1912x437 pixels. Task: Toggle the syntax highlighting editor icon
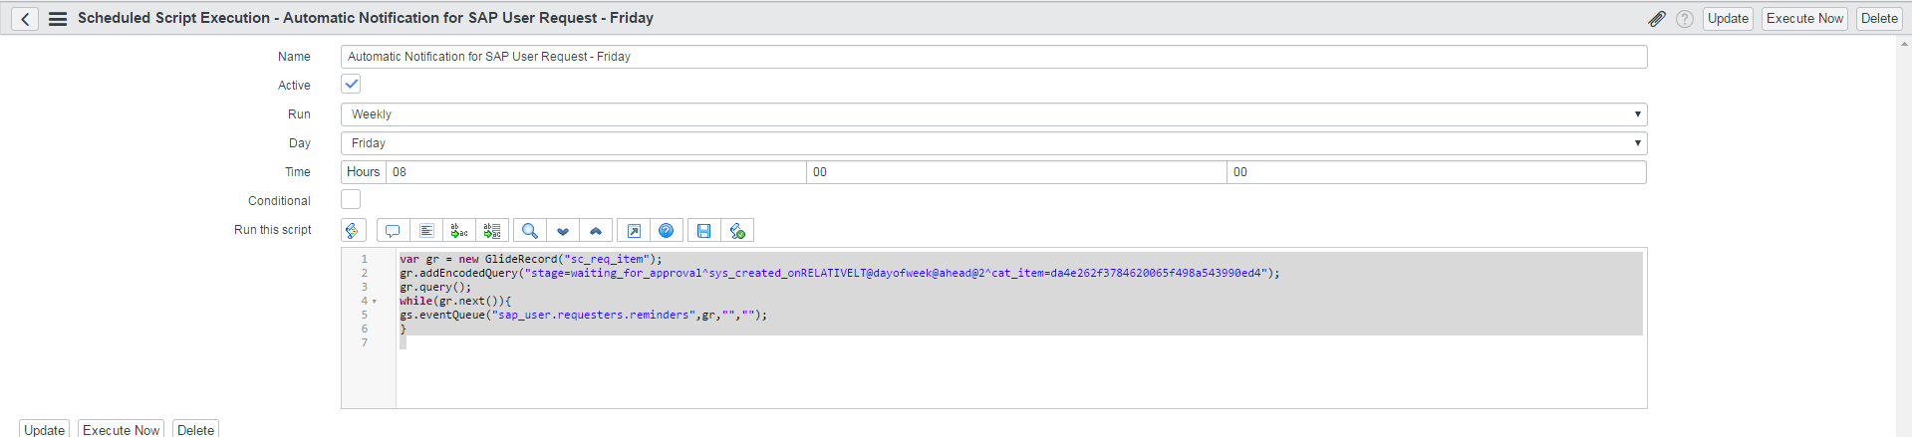coord(353,231)
